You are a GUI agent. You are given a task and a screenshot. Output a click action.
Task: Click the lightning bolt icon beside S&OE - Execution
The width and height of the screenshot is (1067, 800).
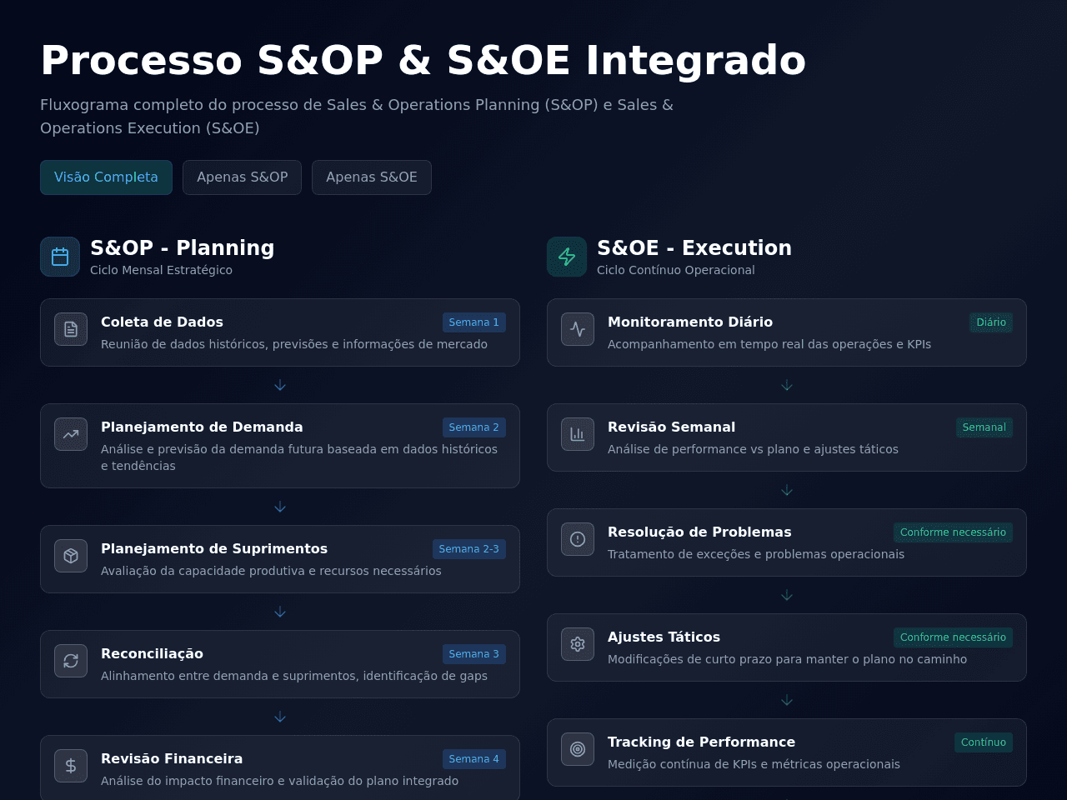[x=567, y=257]
